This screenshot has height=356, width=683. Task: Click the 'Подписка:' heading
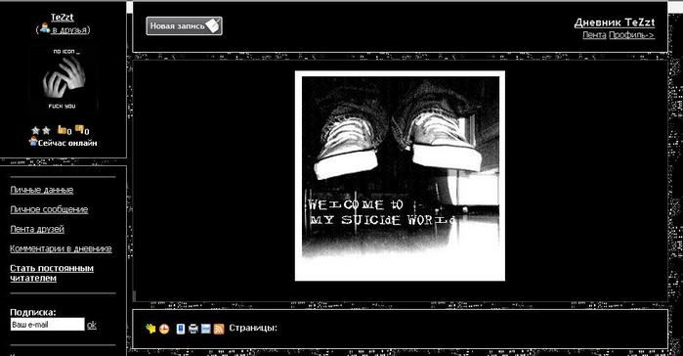[33, 312]
